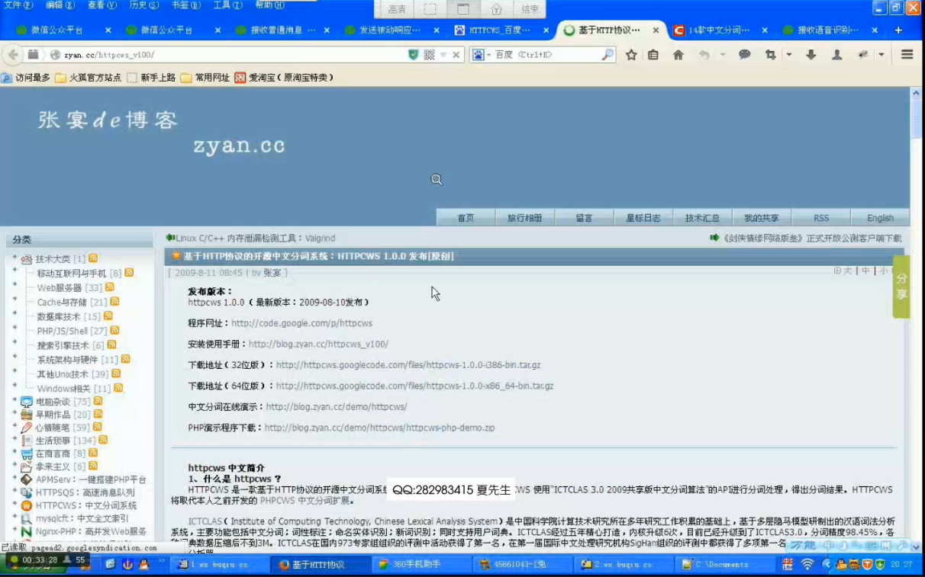925x577 pixels.
Task: Open the new tab plus button
Action: click(x=898, y=30)
